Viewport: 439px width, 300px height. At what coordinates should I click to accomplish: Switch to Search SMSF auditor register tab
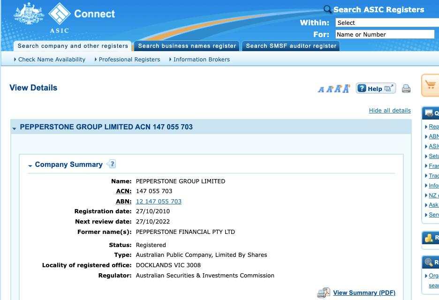click(x=291, y=46)
